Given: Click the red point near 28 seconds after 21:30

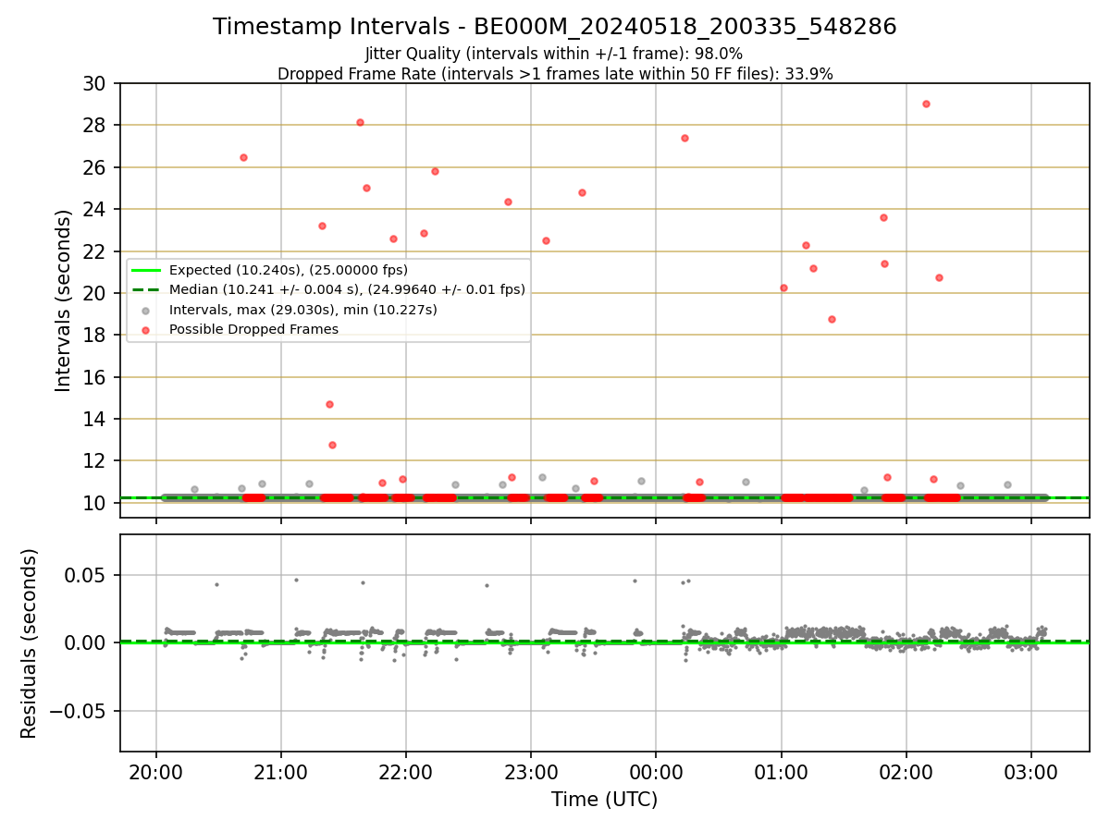Looking at the screenshot, I should click(360, 122).
